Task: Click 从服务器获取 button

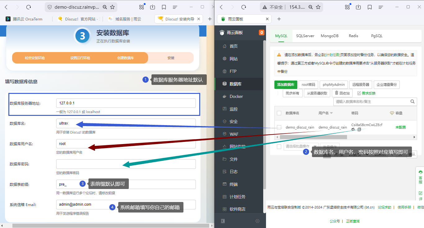Action: [317, 93]
